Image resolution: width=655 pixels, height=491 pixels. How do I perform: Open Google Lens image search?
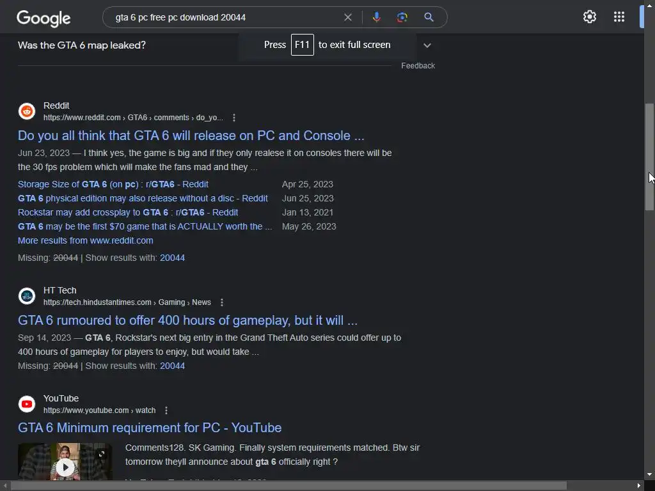coord(402,17)
